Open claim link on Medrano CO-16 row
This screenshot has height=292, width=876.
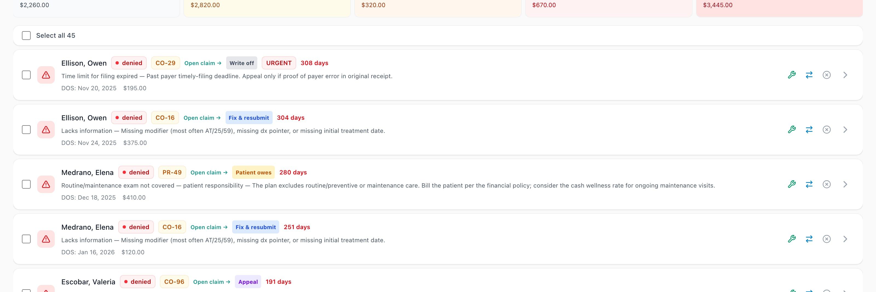pyautogui.click(x=209, y=227)
